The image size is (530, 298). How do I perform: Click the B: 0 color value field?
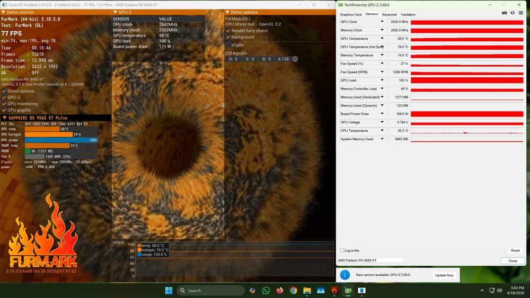coord(267,59)
